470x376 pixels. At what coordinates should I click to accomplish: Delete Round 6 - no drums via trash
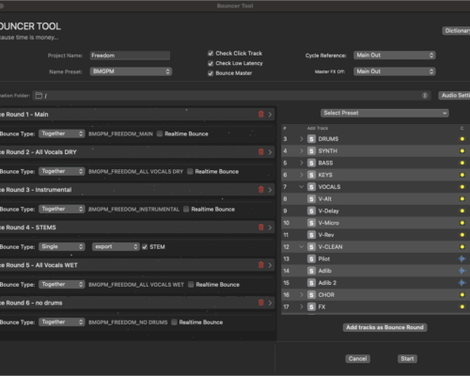click(261, 303)
